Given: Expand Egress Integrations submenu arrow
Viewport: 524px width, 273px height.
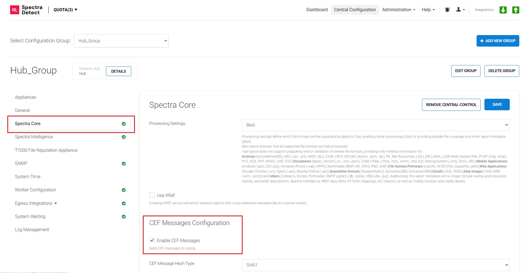Looking at the screenshot, I should point(56,203).
